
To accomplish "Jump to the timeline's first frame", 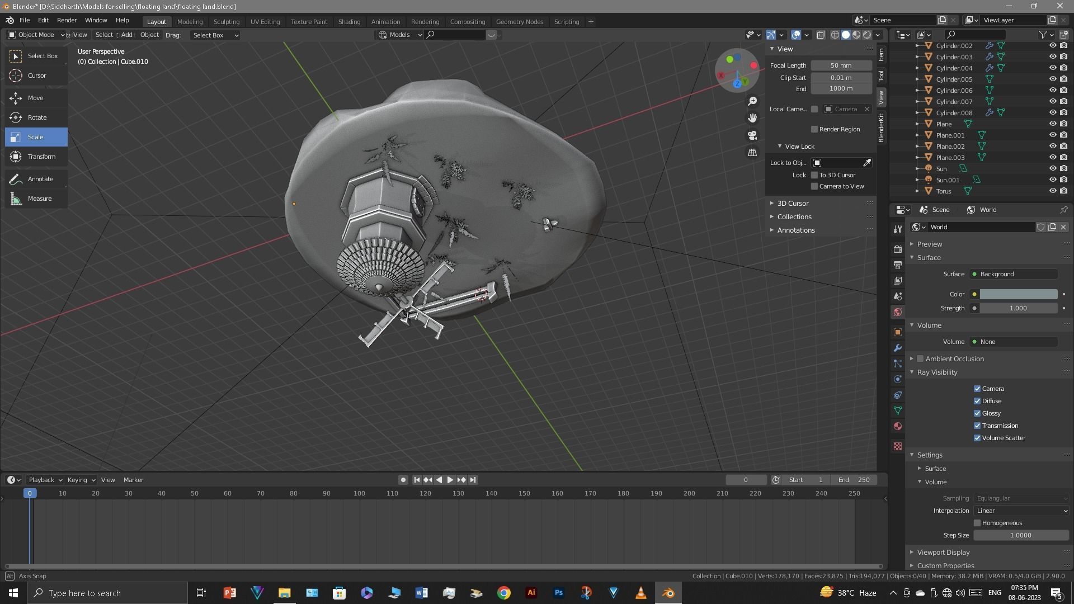I will point(417,480).
